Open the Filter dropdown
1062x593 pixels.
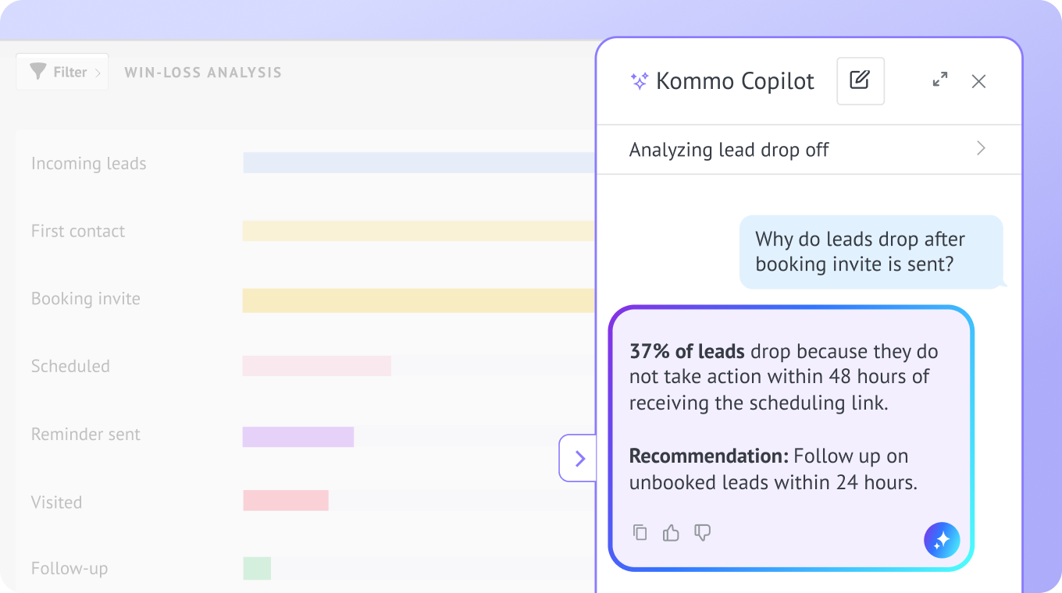click(62, 72)
